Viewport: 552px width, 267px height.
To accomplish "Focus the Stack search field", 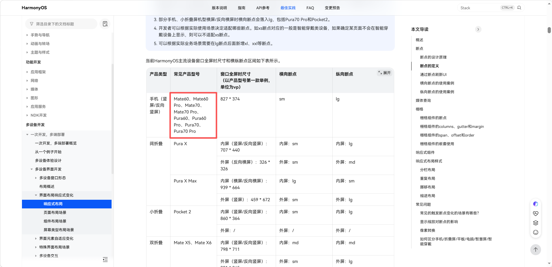I will 479,8.
